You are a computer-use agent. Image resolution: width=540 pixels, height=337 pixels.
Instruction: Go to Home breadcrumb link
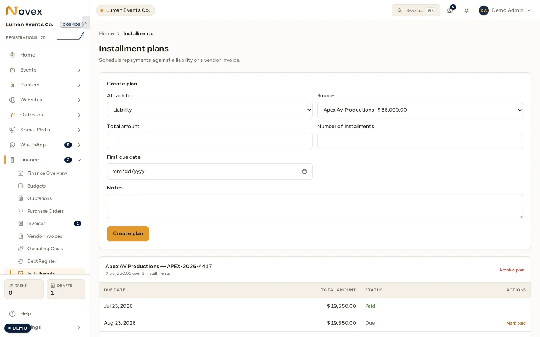coord(106,34)
